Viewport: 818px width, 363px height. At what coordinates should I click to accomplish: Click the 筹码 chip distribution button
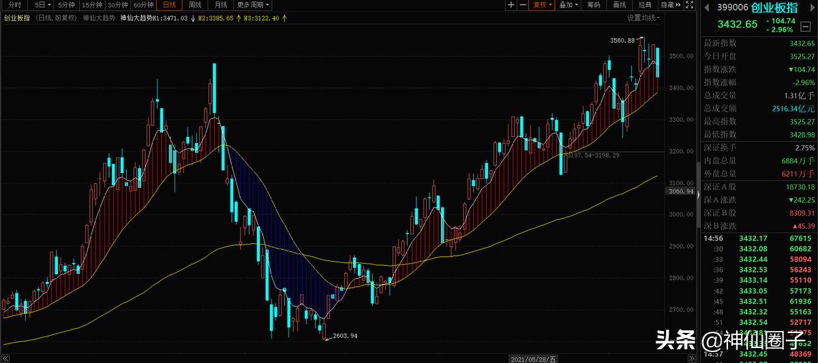coord(594,5)
